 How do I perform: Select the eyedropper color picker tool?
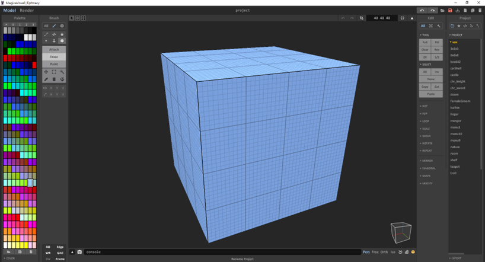point(46,79)
